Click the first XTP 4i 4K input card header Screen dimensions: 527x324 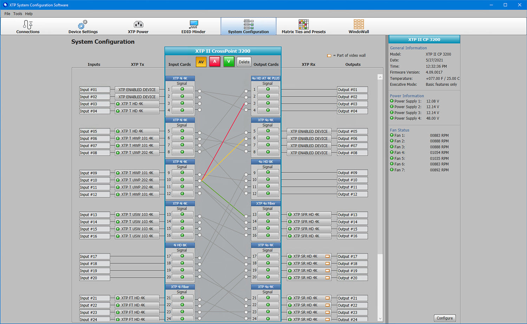[180, 78]
